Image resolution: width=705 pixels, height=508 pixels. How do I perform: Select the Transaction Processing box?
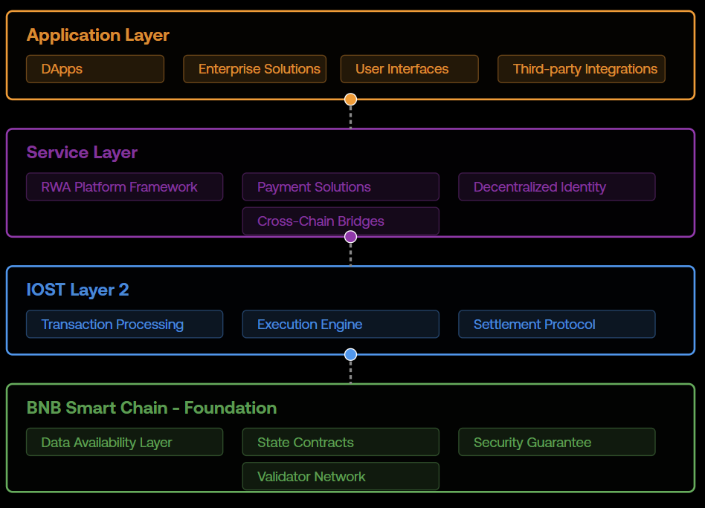(124, 324)
